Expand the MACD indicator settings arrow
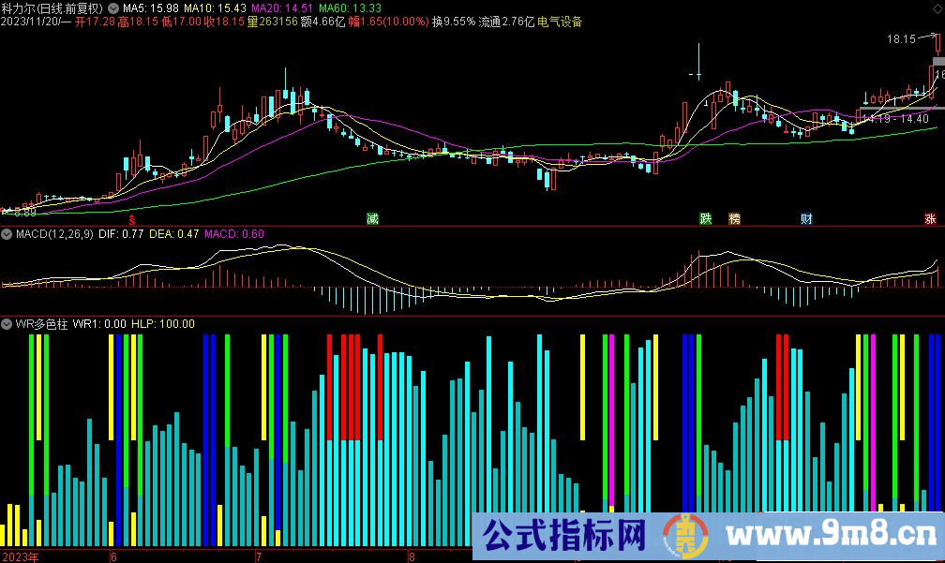The width and height of the screenshot is (945, 563). 7,234
